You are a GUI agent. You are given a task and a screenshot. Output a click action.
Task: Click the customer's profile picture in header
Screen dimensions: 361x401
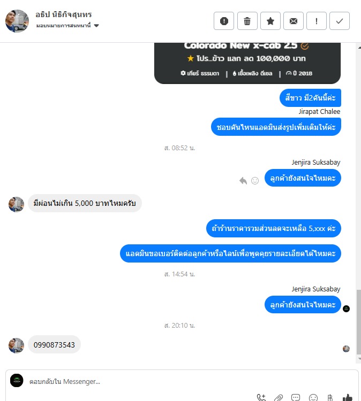click(17, 21)
